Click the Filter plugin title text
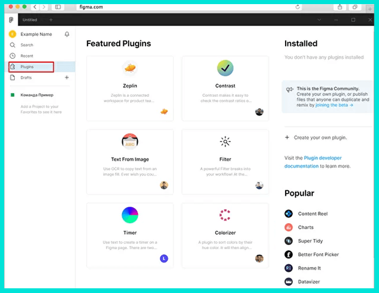 [x=225, y=159]
